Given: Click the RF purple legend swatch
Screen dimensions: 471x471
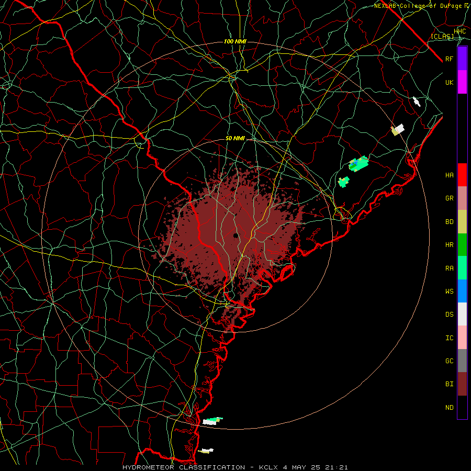Looking at the screenshot, I should (x=462, y=59).
